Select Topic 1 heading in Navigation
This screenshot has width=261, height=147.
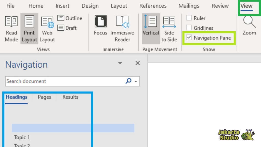click(22, 137)
